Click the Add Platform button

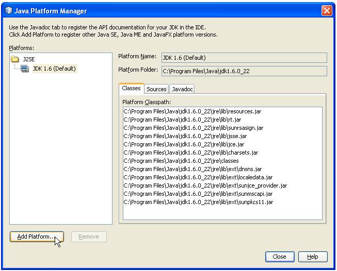(37, 236)
